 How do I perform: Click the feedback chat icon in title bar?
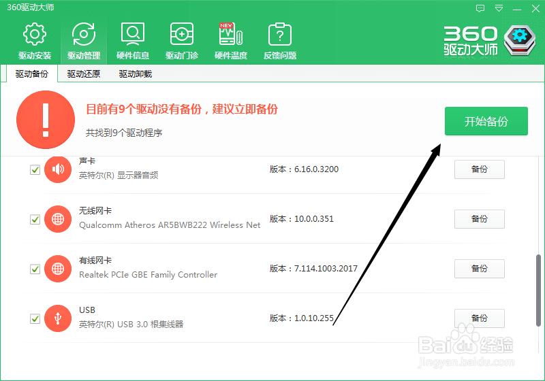(x=480, y=8)
